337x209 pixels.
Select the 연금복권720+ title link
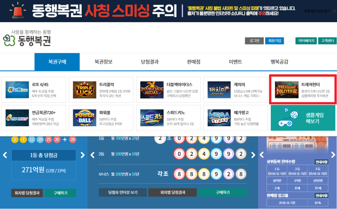(44, 113)
